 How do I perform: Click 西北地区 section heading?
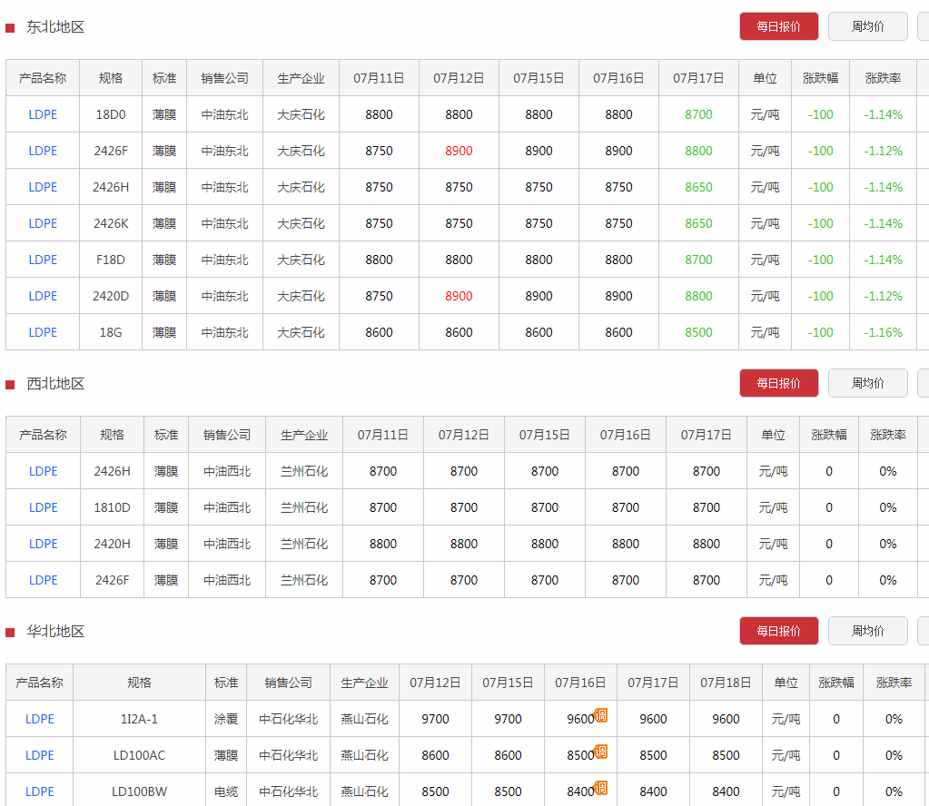pyautogui.click(x=55, y=384)
